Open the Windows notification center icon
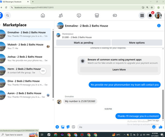The image size is (165, 137). pos(162,135)
